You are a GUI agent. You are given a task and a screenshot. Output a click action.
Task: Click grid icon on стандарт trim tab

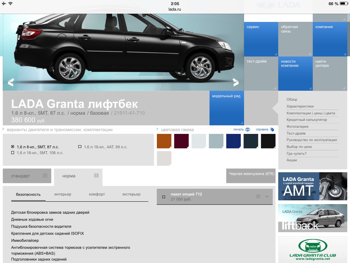[x=45, y=176]
